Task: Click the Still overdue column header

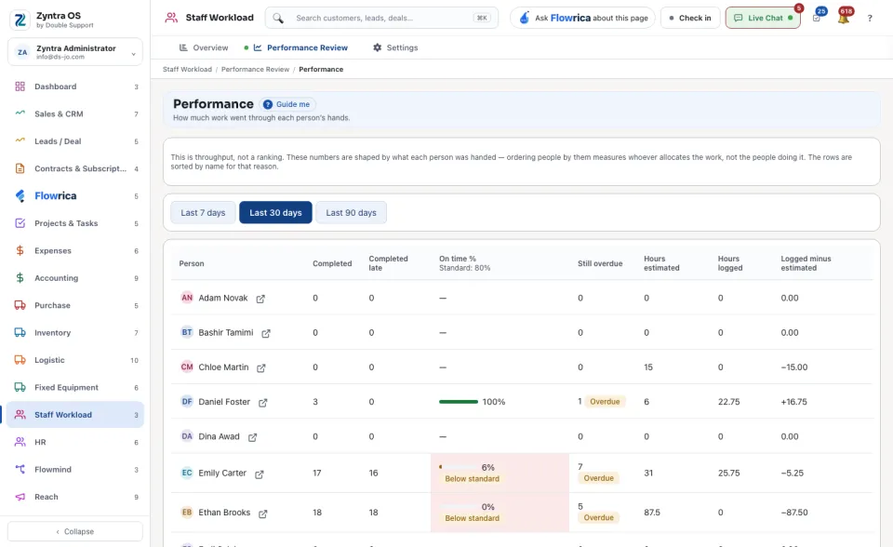Action: 600,263
